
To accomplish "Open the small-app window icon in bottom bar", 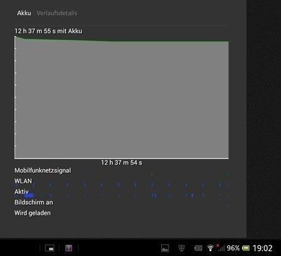I will point(49,248).
